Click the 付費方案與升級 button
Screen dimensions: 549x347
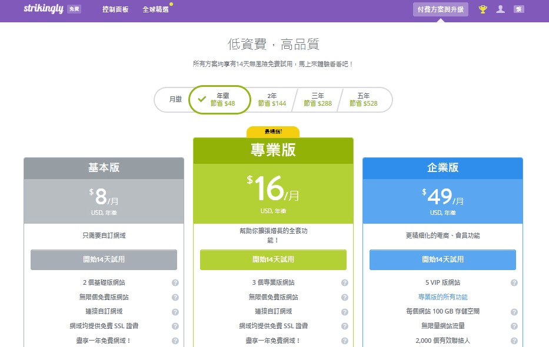click(x=440, y=9)
